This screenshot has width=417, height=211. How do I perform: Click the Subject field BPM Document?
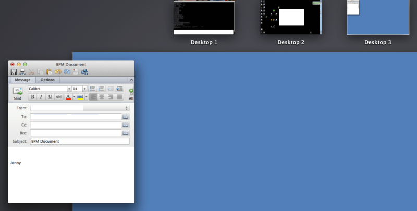80,141
